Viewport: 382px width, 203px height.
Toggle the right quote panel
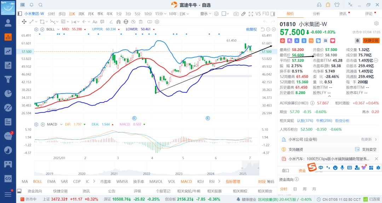273,14
